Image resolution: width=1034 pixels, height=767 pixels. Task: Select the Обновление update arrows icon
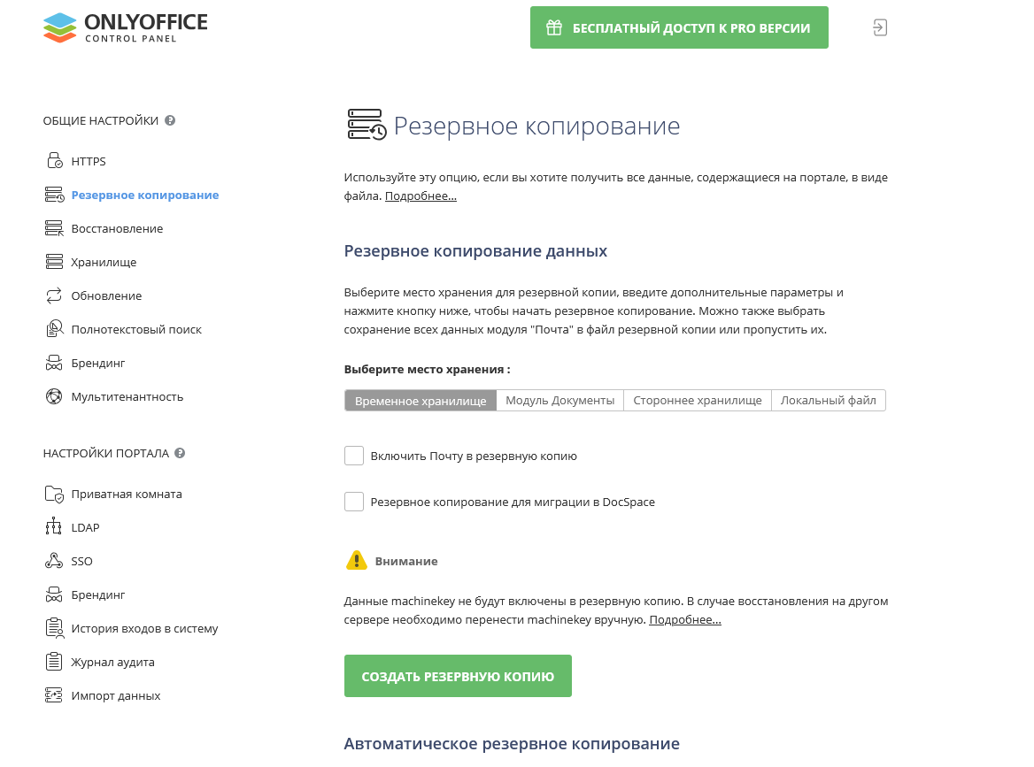[54, 295]
